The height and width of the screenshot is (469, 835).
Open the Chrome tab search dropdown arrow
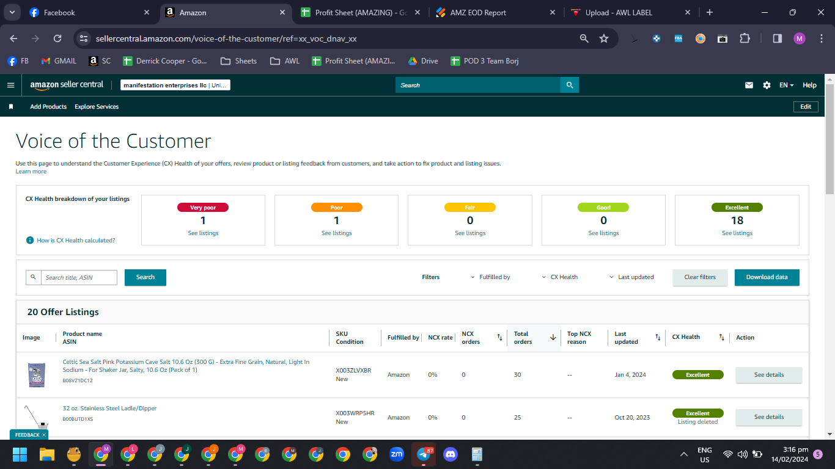[x=12, y=12]
